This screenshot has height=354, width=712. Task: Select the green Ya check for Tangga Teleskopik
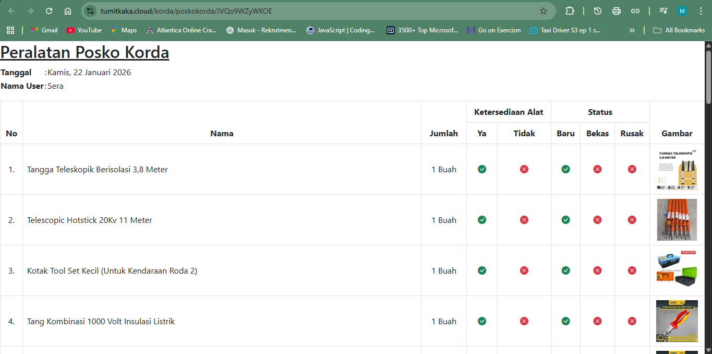click(482, 169)
